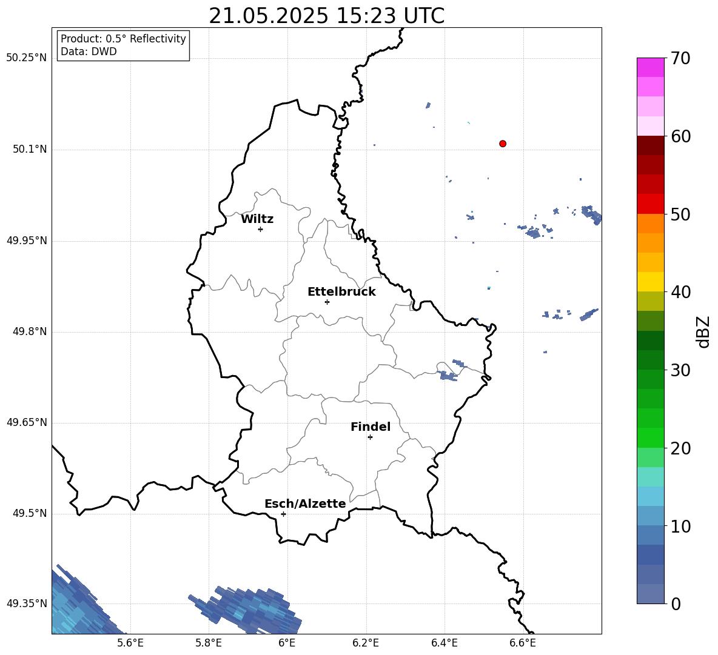Click the 60 colorbar tick label
The height and width of the screenshot is (655, 718).
pos(680,136)
